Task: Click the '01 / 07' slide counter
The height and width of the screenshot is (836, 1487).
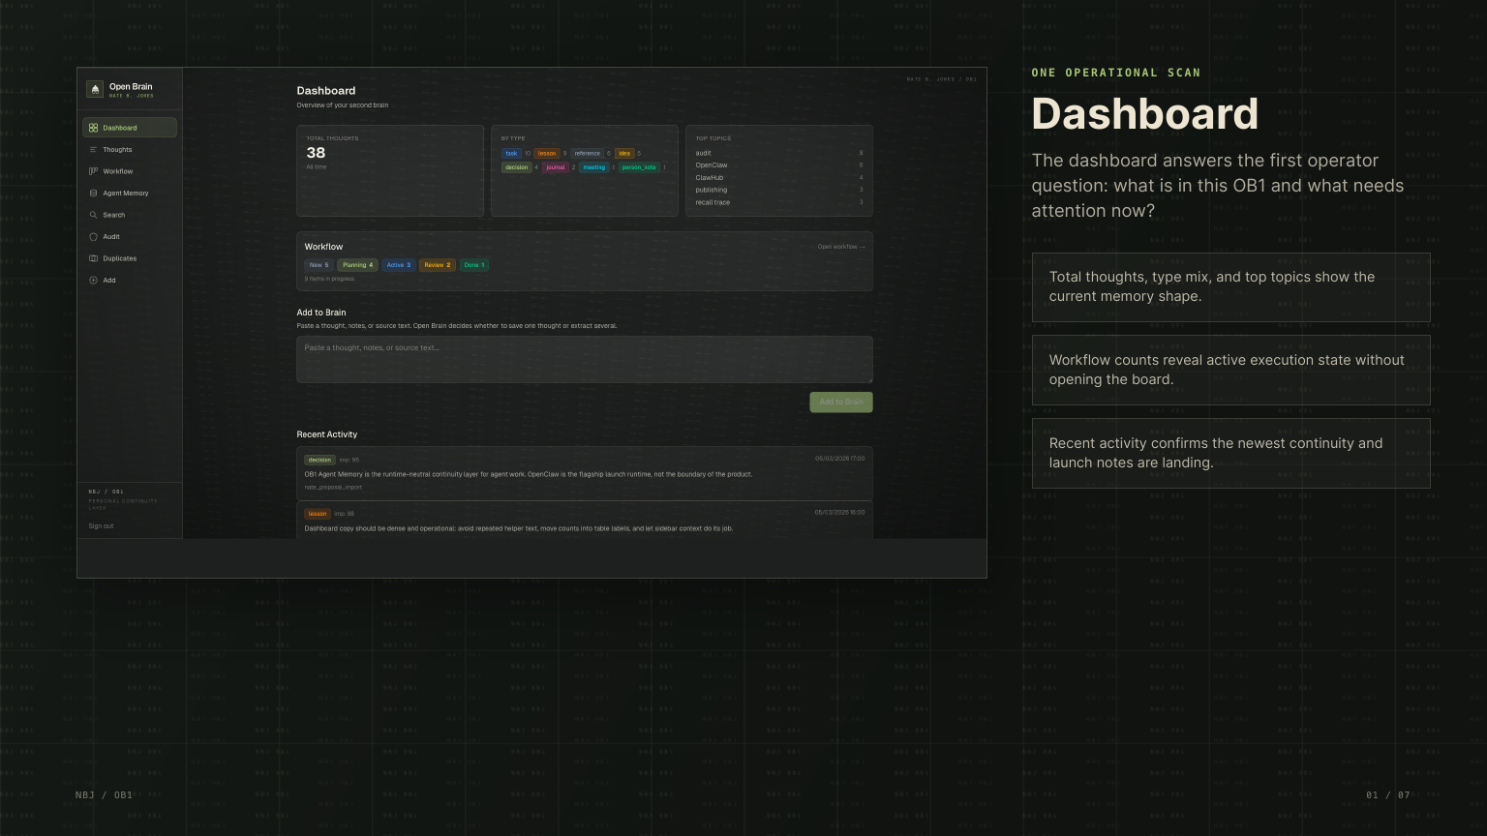Action: click(1388, 795)
